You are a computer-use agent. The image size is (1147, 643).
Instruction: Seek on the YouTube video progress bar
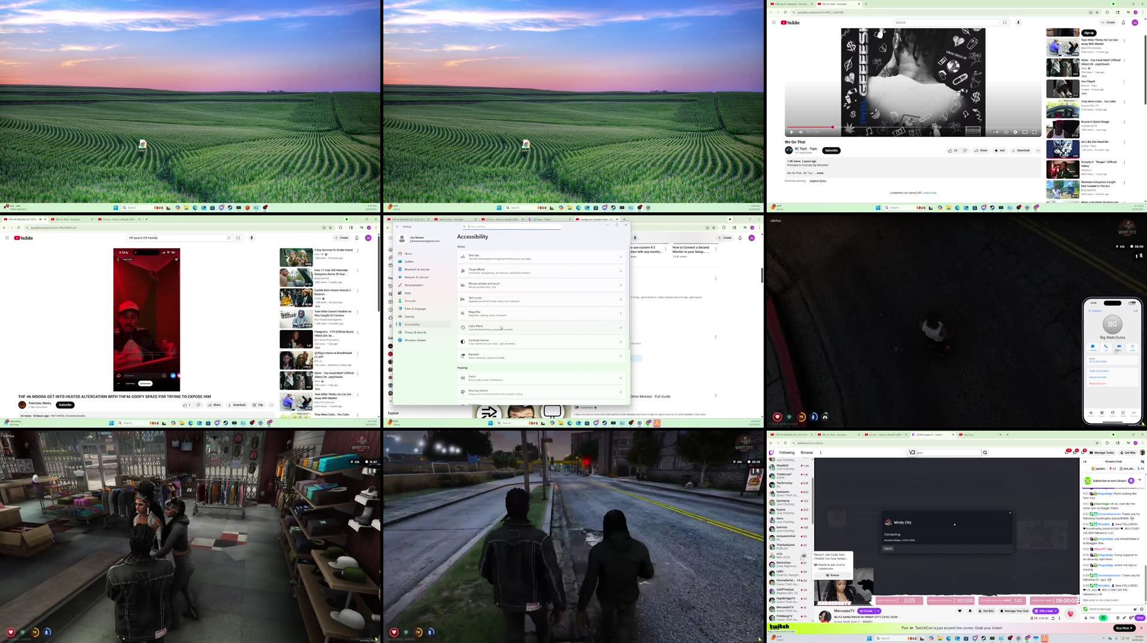point(898,126)
